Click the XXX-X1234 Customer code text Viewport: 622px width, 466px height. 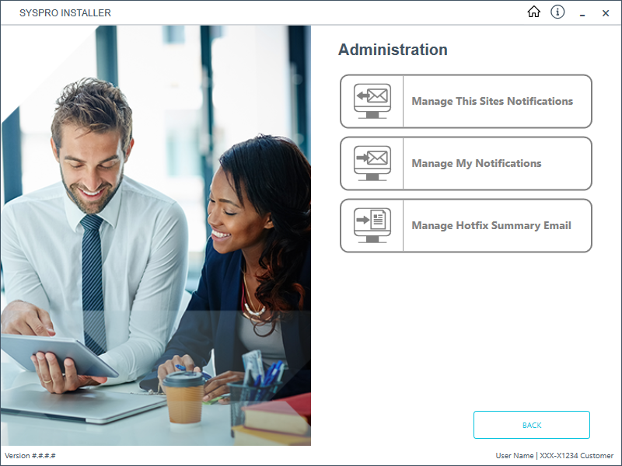(x=576, y=456)
